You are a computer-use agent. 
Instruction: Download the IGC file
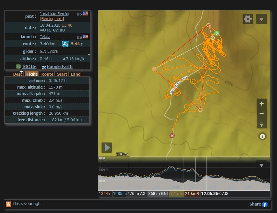click(29, 67)
